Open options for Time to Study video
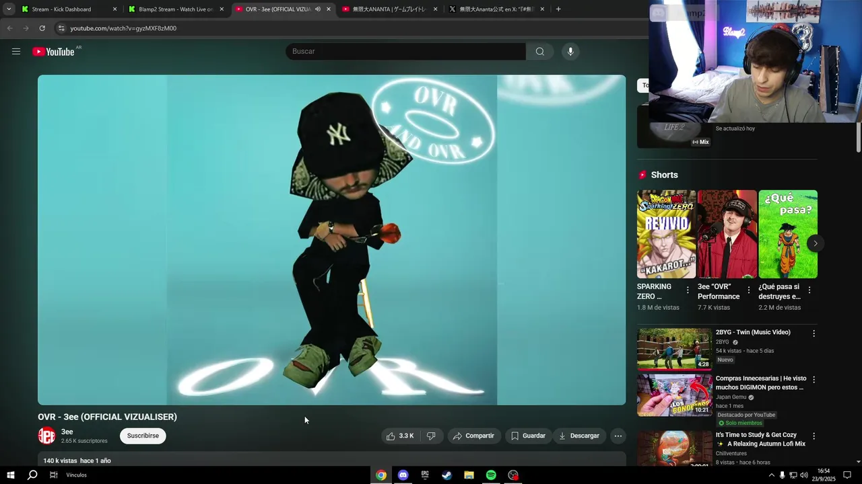The height and width of the screenshot is (484, 862). pos(814,436)
